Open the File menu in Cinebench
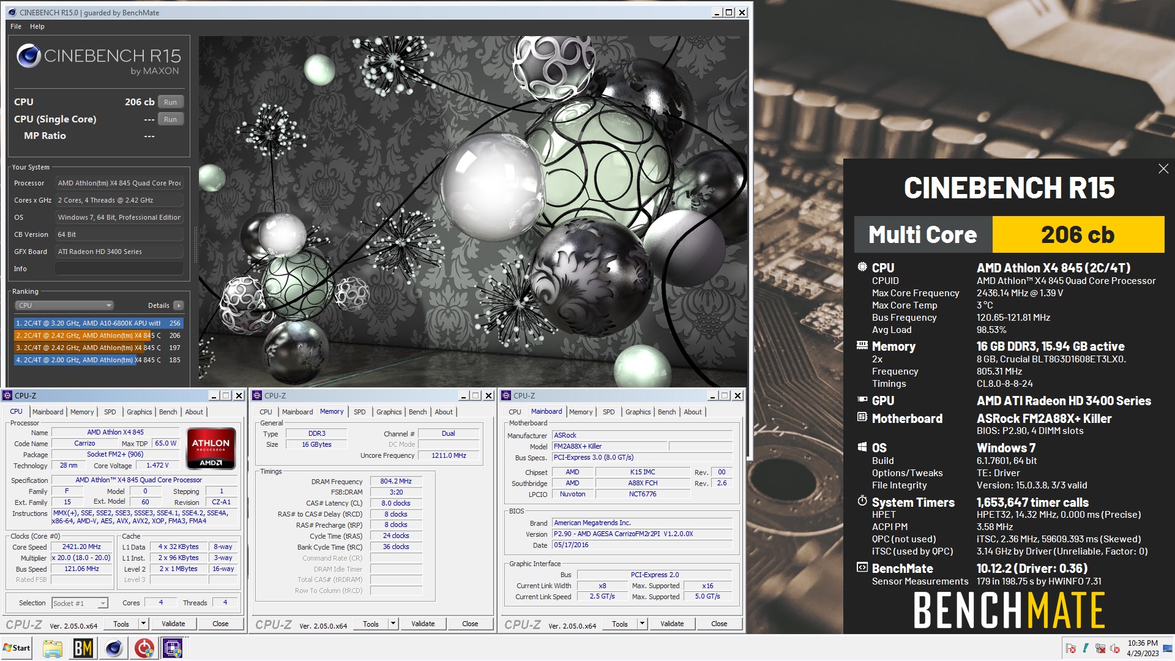1175x661 pixels. (x=16, y=26)
